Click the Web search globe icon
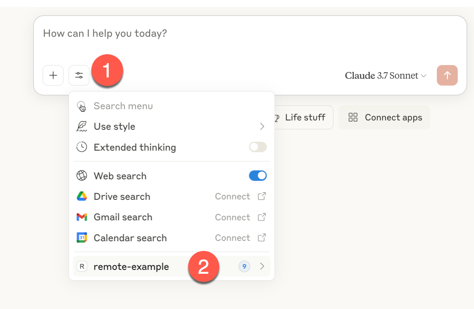474x309 pixels. [82, 176]
